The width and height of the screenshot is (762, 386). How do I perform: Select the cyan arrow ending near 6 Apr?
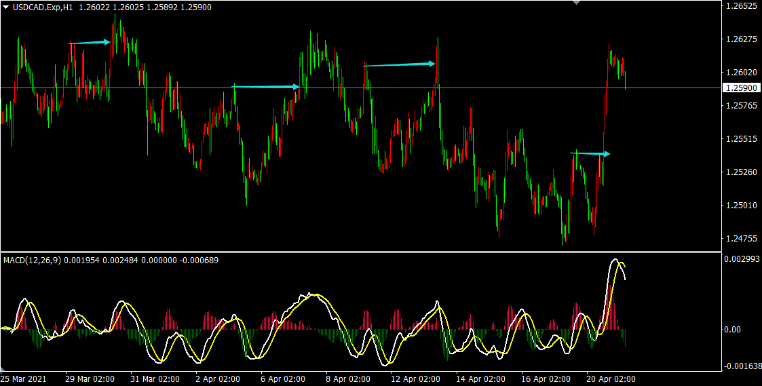coord(267,87)
